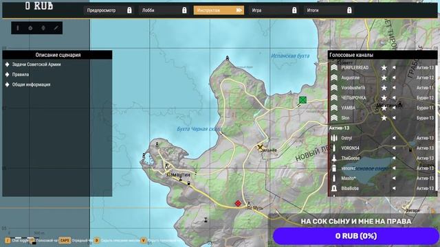Open the Предпросмотр stage tab
The image size is (440, 247).
[109, 10]
